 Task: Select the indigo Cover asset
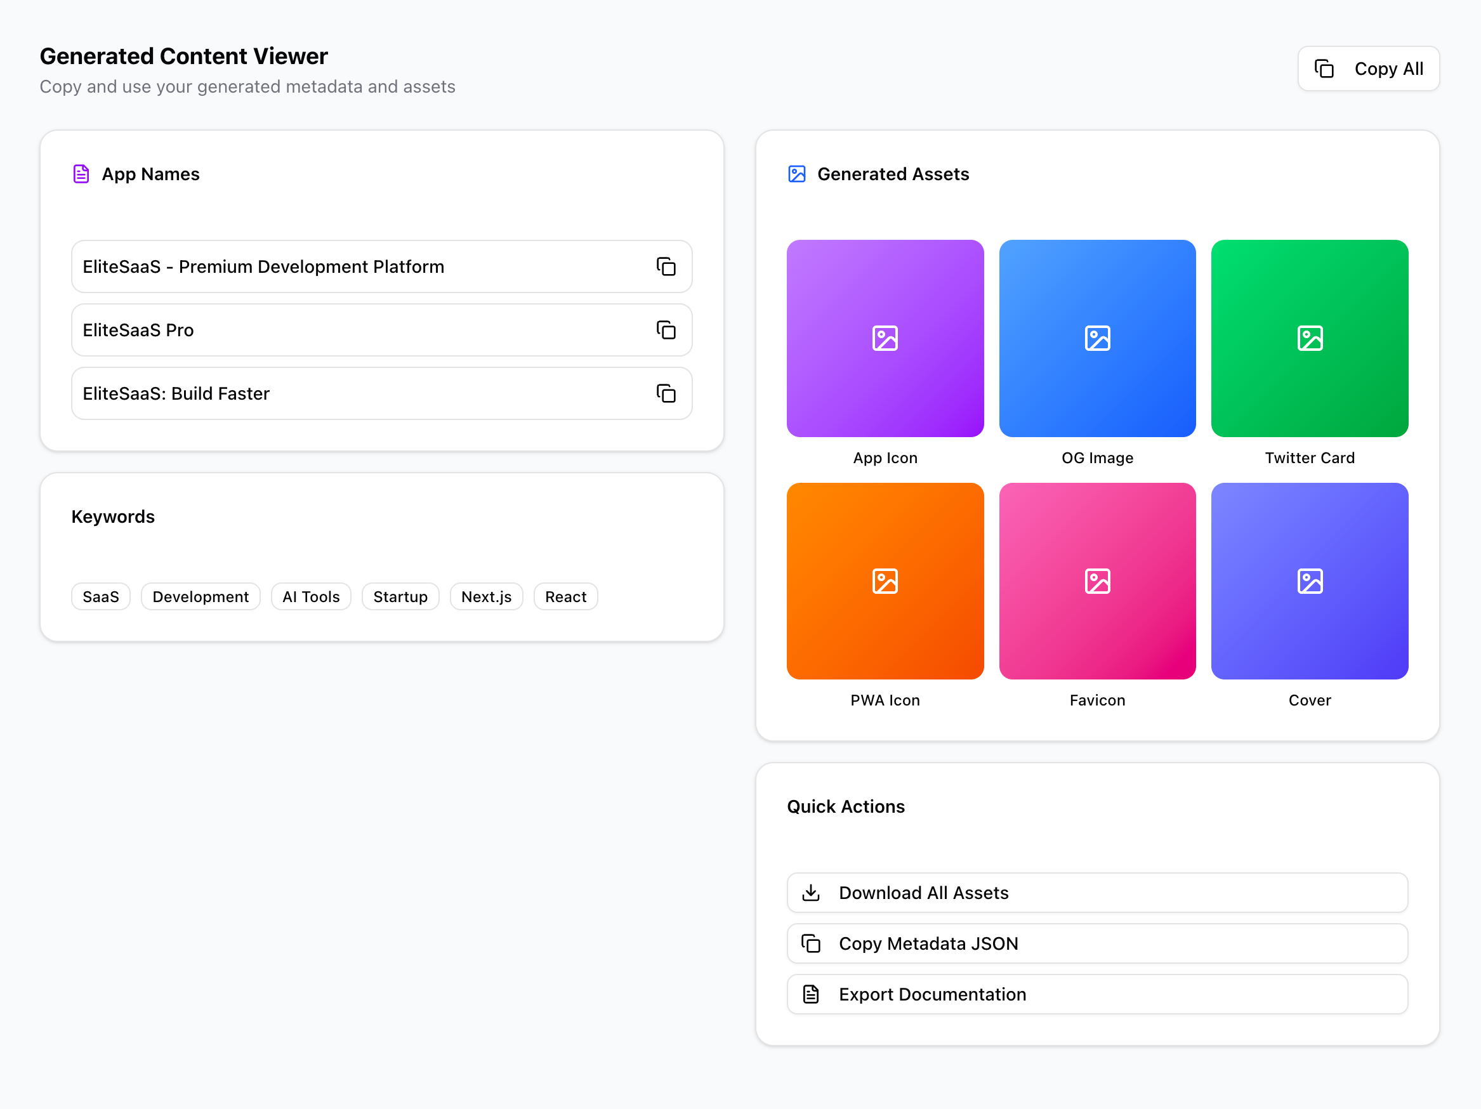(1309, 581)
